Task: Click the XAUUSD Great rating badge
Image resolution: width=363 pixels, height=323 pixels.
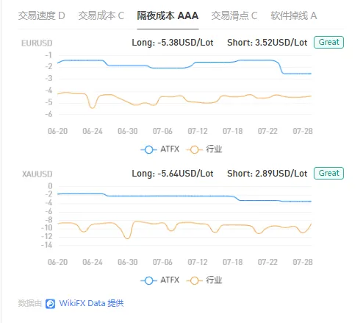Action: coord(328,173)
